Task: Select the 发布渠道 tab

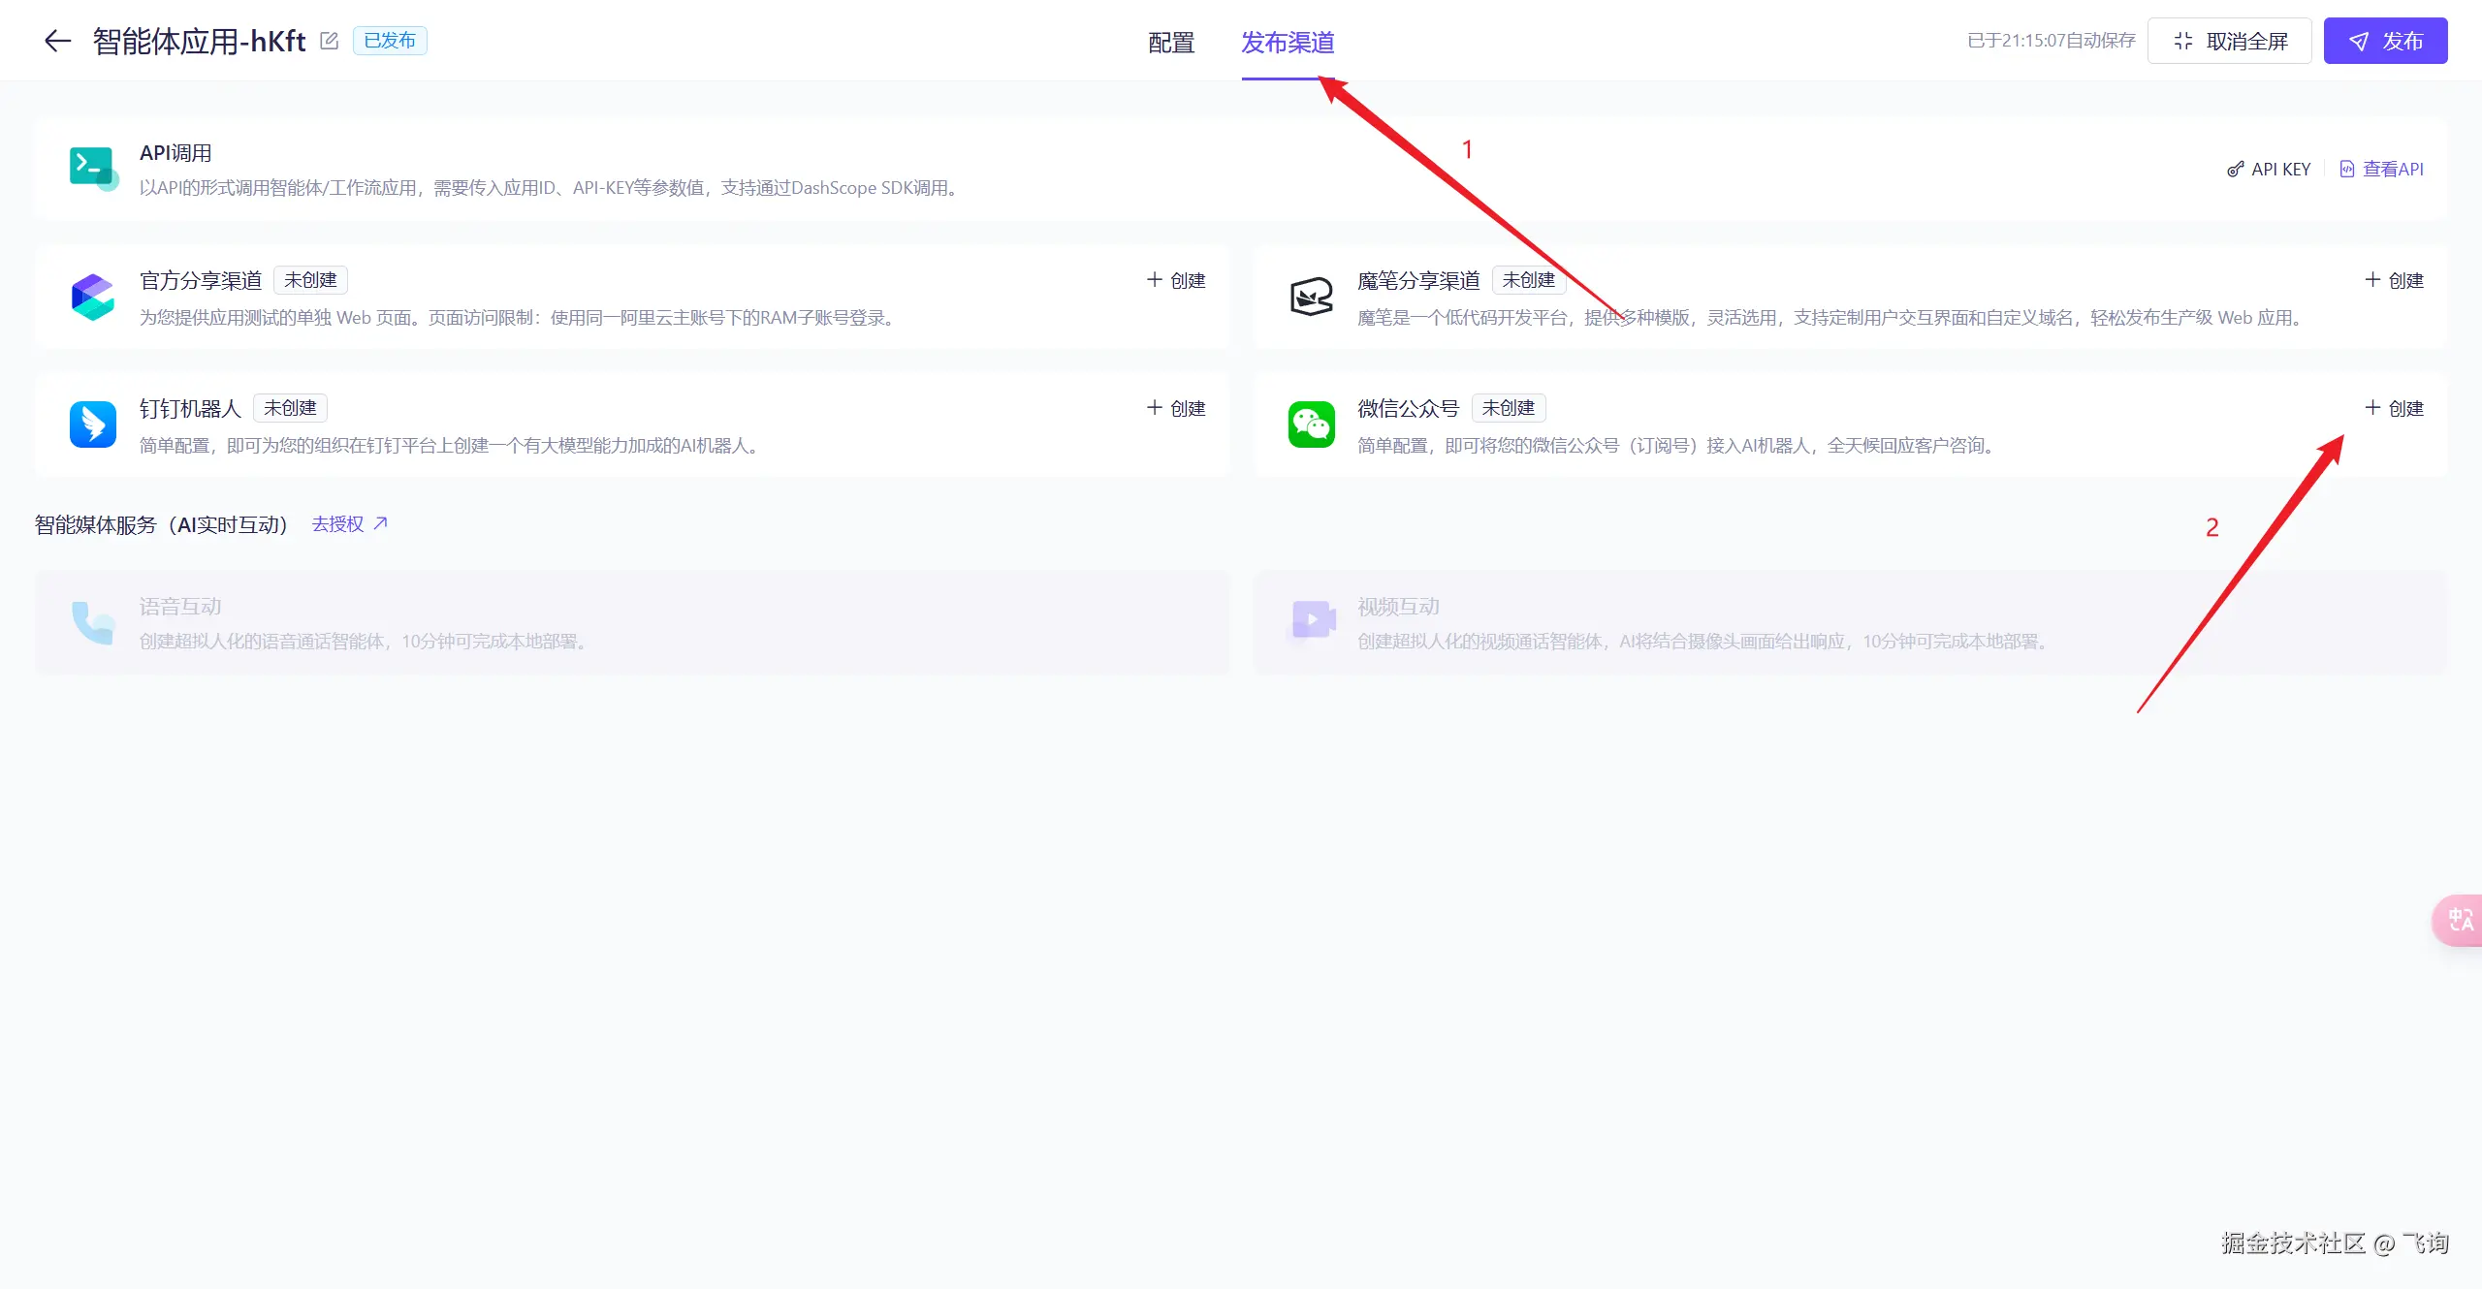Action: pos(1288,43)
